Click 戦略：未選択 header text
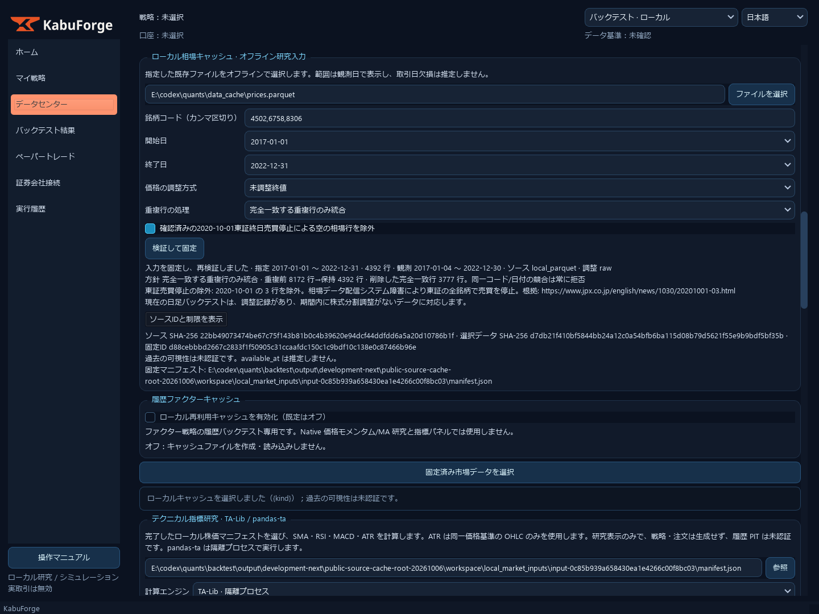 tap(162, 18)
